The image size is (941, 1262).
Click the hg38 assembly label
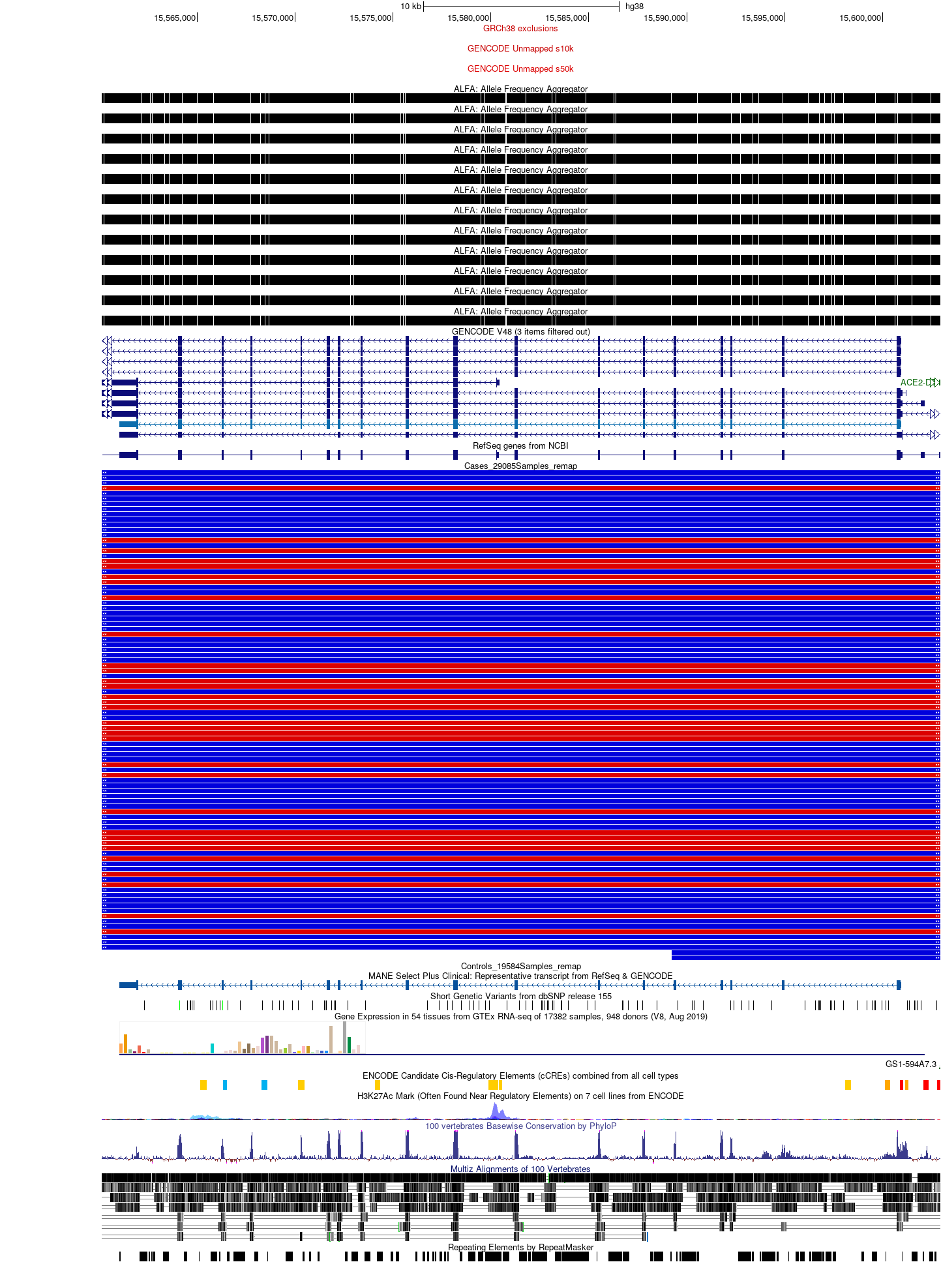click(634, 7)
